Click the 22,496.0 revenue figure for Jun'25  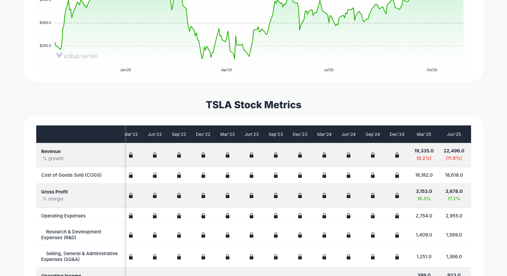(x=454, y=151)
